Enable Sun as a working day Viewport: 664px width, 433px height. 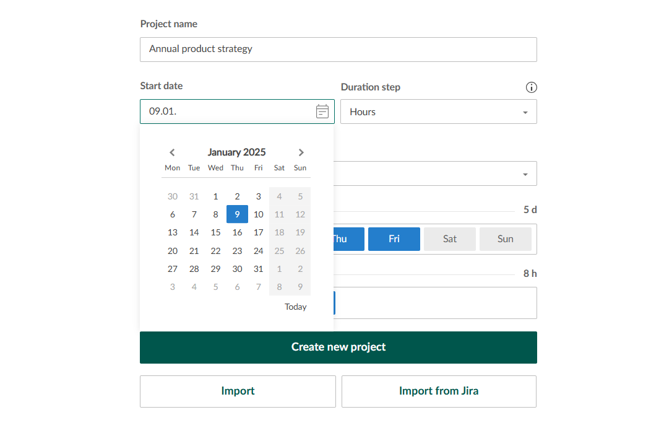point(505,238)
